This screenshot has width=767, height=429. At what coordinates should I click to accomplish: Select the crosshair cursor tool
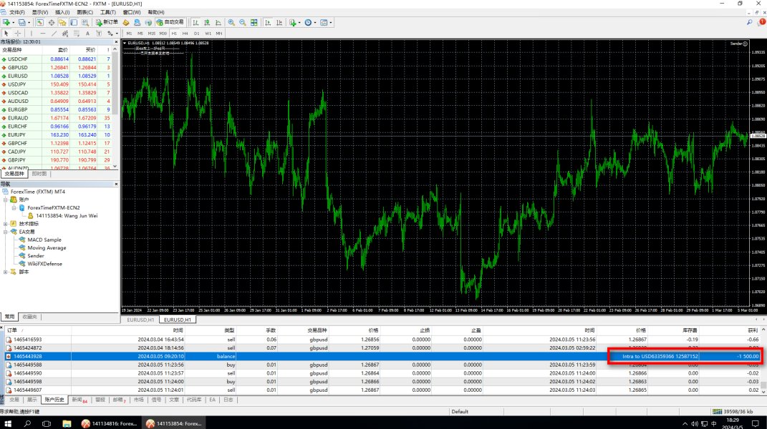(17, 33)
